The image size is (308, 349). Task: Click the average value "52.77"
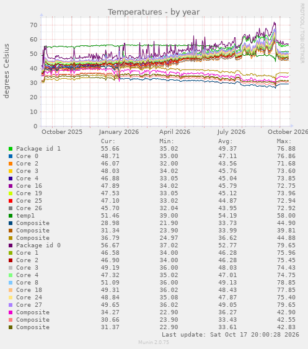coord(227,245)
